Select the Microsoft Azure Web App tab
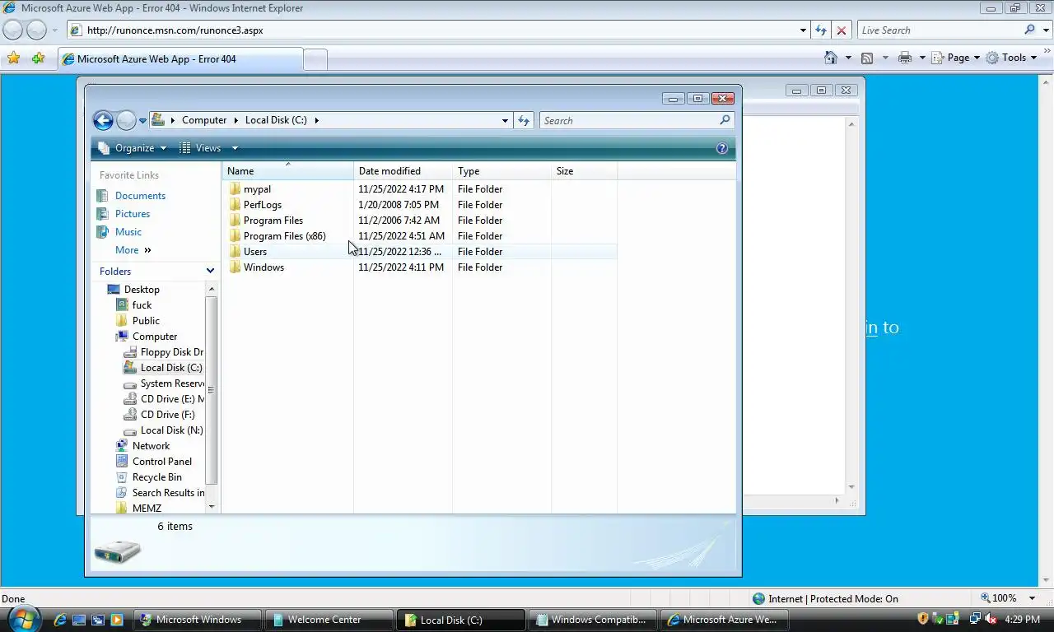 click(180, 59)
